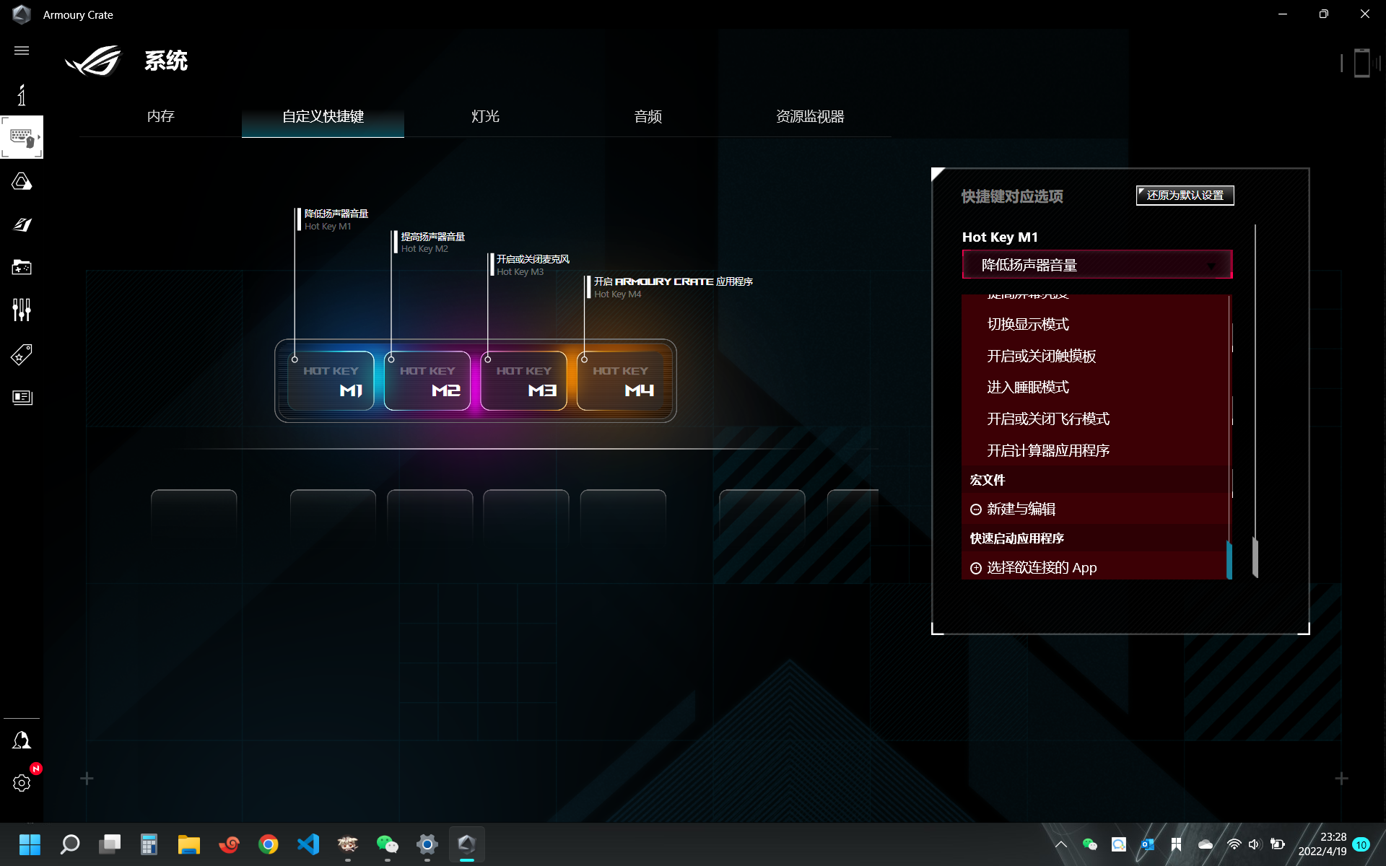Viewport: 1386px width, 866px height.
Task: Open the Hot Key M1 dropdown
Action: (1097, 265)
